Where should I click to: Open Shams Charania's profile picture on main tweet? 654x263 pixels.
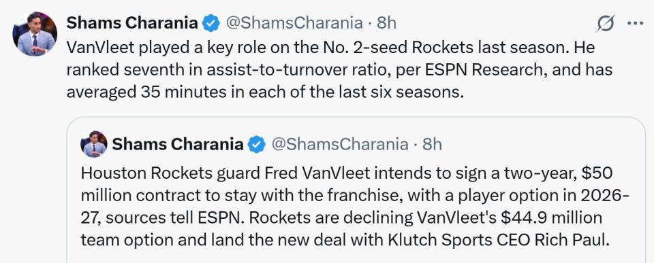pyautogui.click(x=35, y=33)
